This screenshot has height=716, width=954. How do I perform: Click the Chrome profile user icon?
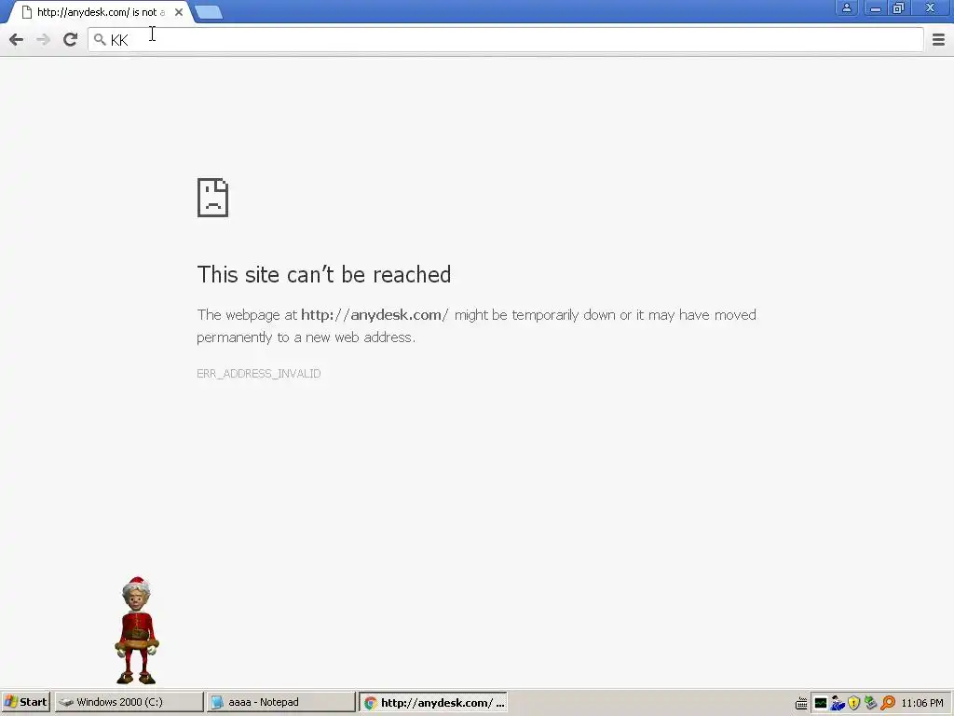pos(846,7)
